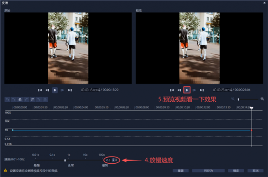
Task: Click ruler mark 00:00:05:10
Action: point(102,107)
